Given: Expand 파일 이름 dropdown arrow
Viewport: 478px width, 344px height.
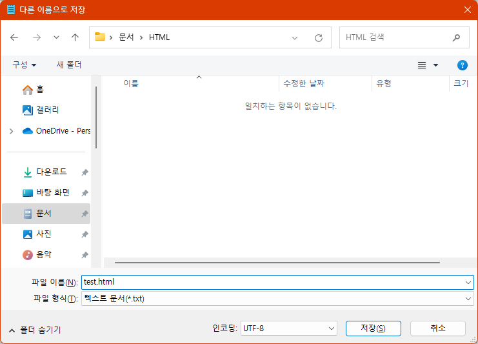Looking at the screenshot, I should point(468,283).
